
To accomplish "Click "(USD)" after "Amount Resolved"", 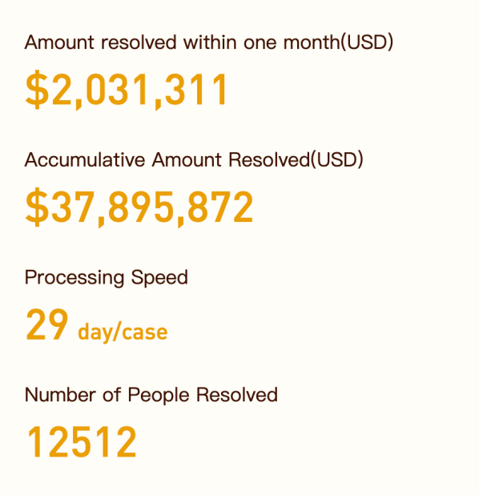I will tap(337, 159).
